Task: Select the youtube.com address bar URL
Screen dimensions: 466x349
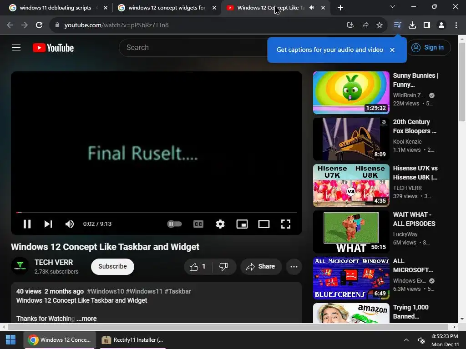Action: pos(116,25)
